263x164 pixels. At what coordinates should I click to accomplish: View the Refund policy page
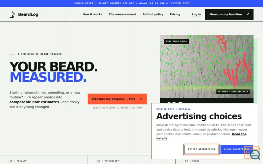[153, 14]
